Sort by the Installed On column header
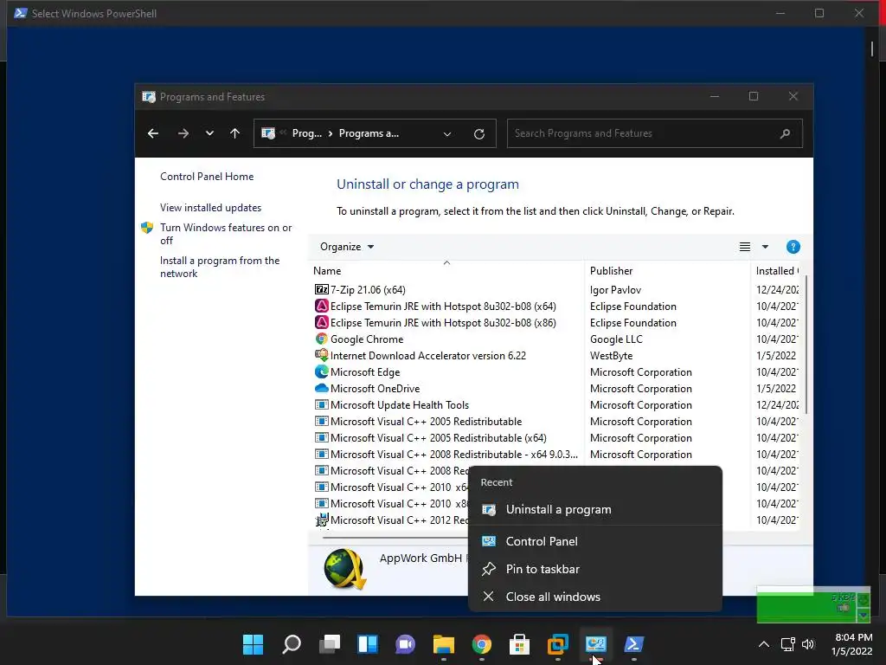 pos(777,271)
